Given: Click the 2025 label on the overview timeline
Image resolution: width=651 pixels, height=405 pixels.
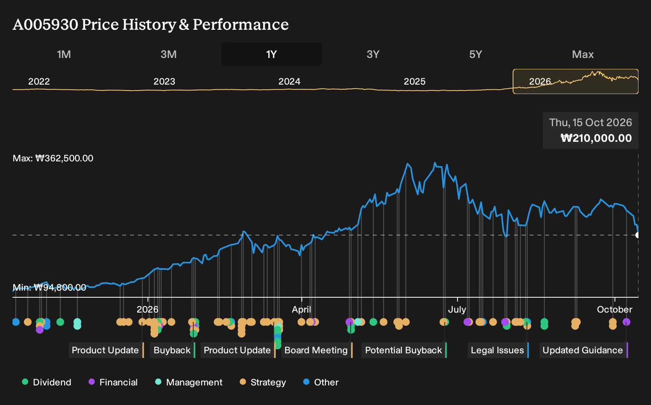Looking at the screenshot, I should (x=414, y=81).
